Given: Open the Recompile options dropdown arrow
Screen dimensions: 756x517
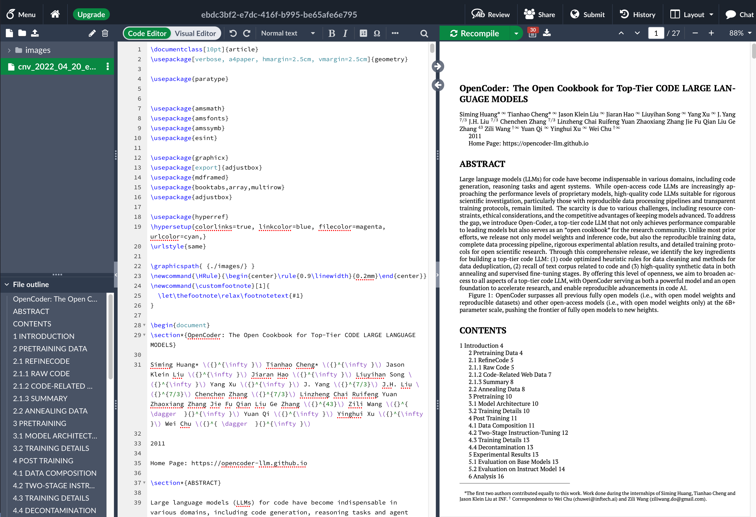Looking at the screenshot, I should tap(516, 33).
